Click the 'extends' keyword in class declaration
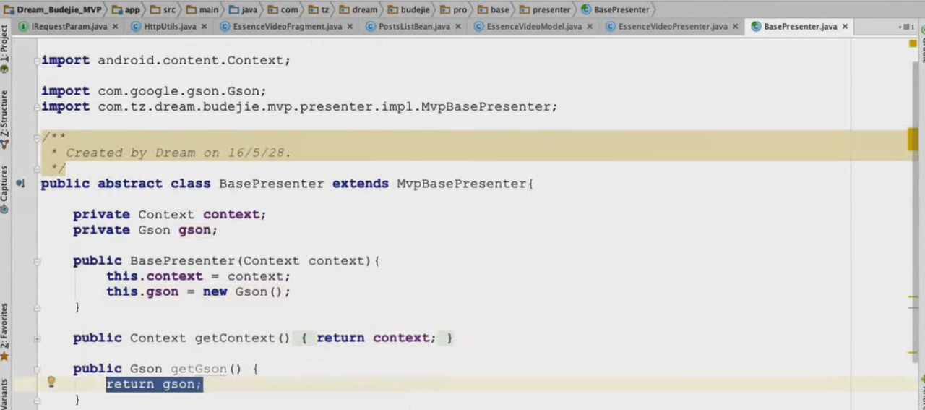925x410 pixels. (x=361, y=184)
